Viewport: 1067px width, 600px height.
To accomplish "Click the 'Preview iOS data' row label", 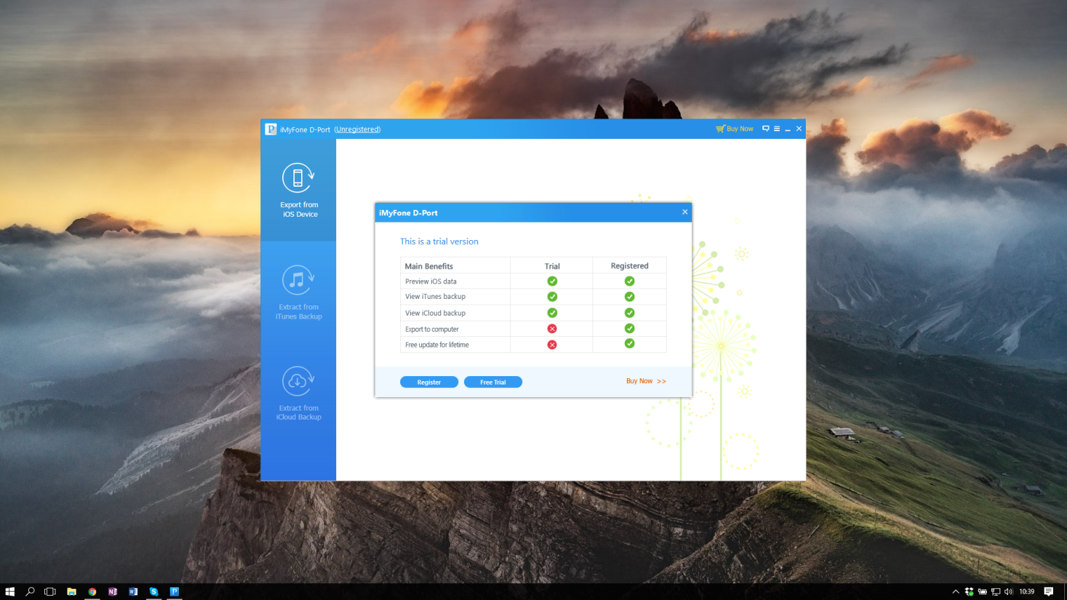I will [x=431, y=281].
